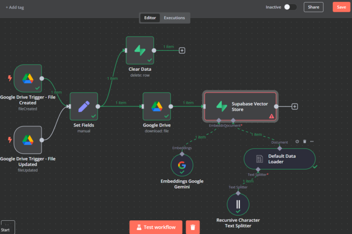Screen dimensions: 352x234
Task: Run the Test workflow button
Action: click(156, 227)
